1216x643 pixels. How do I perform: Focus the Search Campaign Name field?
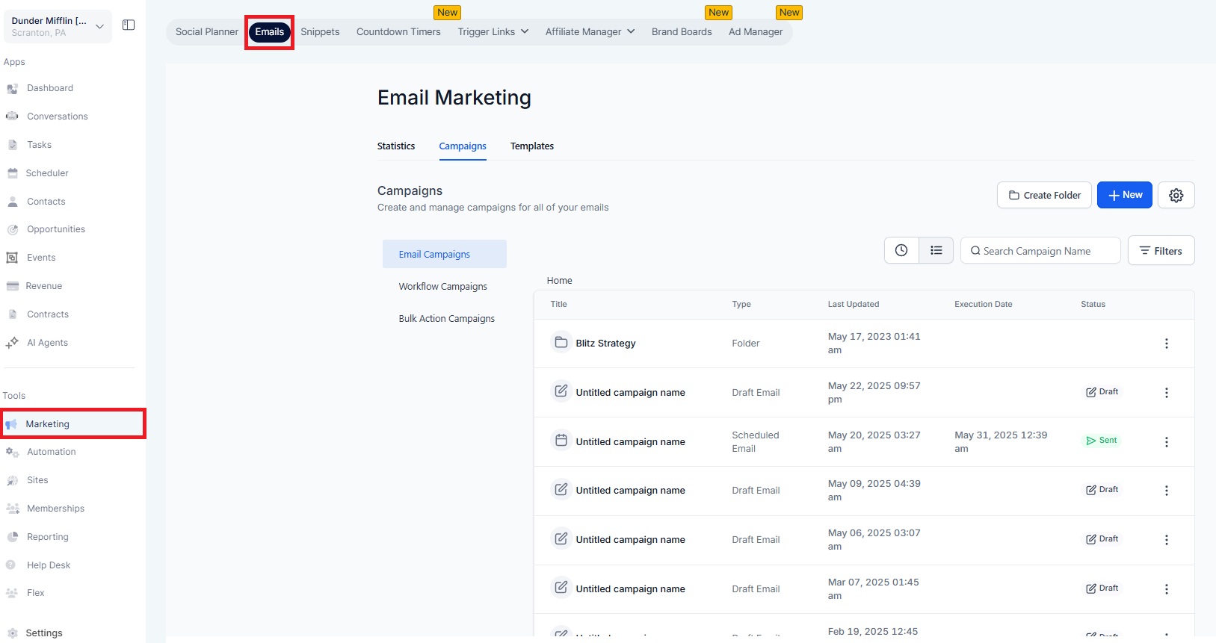pos(1040,251)
